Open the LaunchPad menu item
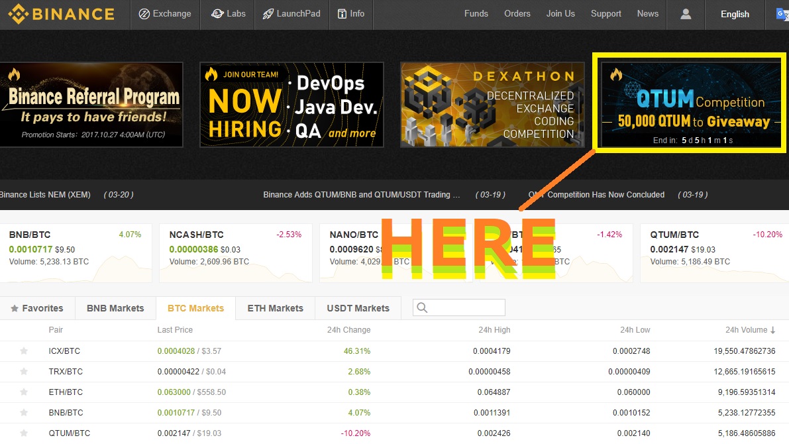This screenshot has width=789, height=444. 291,14
